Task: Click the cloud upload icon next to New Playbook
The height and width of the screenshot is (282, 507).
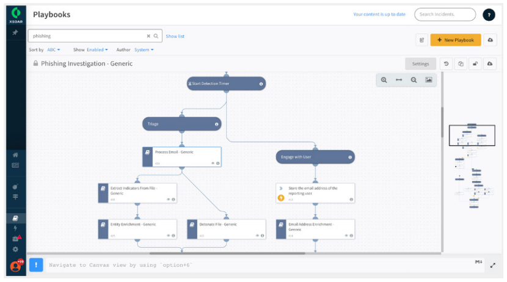Action: tap(490, 40)
